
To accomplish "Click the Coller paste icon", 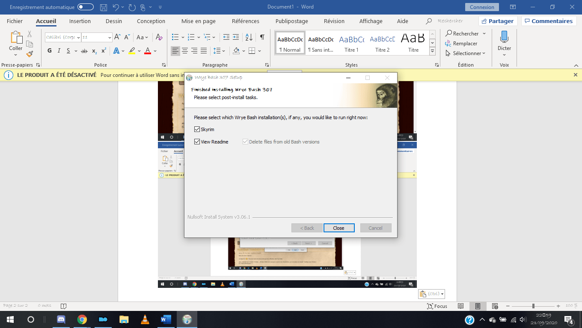I will (x=16, y=38).
